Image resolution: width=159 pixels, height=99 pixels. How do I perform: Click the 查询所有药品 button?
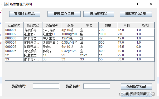click(25, 14)
